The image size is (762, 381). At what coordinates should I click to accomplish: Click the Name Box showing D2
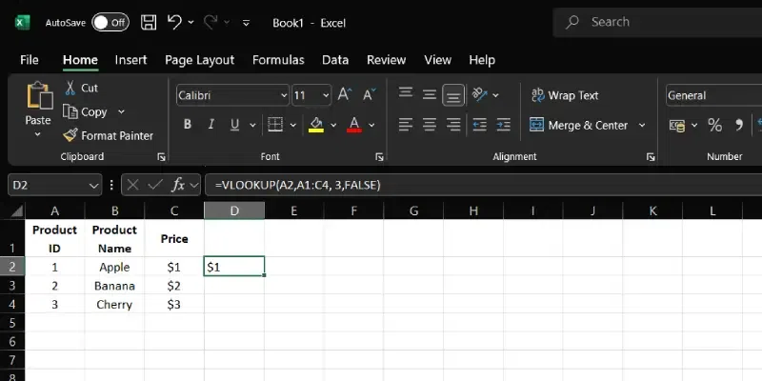55,185
